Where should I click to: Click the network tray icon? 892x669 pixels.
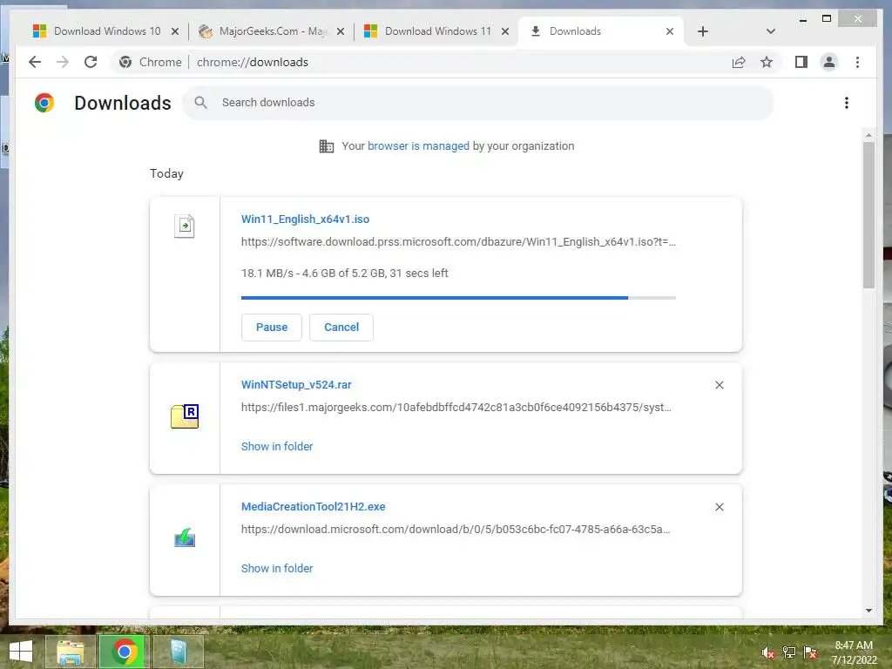pos(789,652)
